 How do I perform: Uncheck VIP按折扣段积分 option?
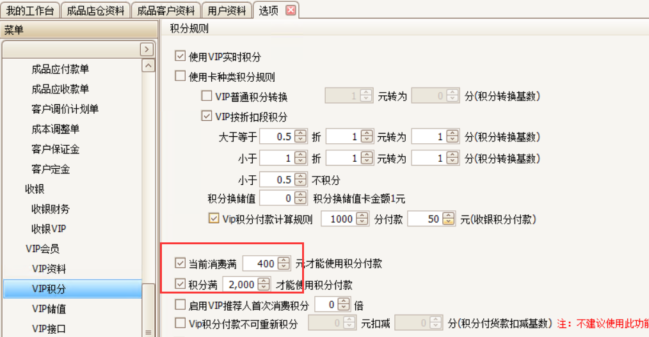click(206, 116)
